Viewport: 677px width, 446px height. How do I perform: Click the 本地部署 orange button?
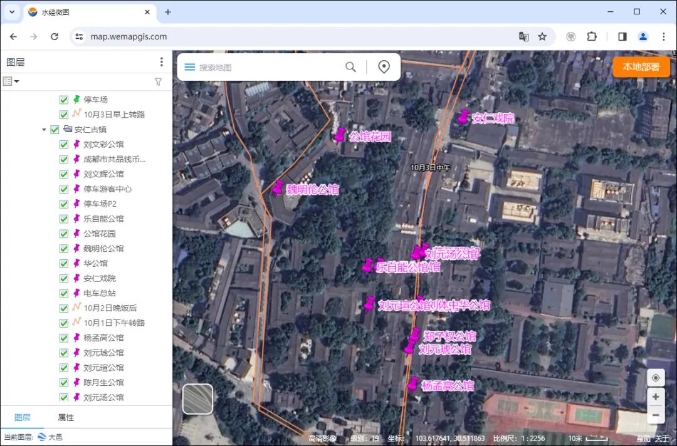(641, 67)
